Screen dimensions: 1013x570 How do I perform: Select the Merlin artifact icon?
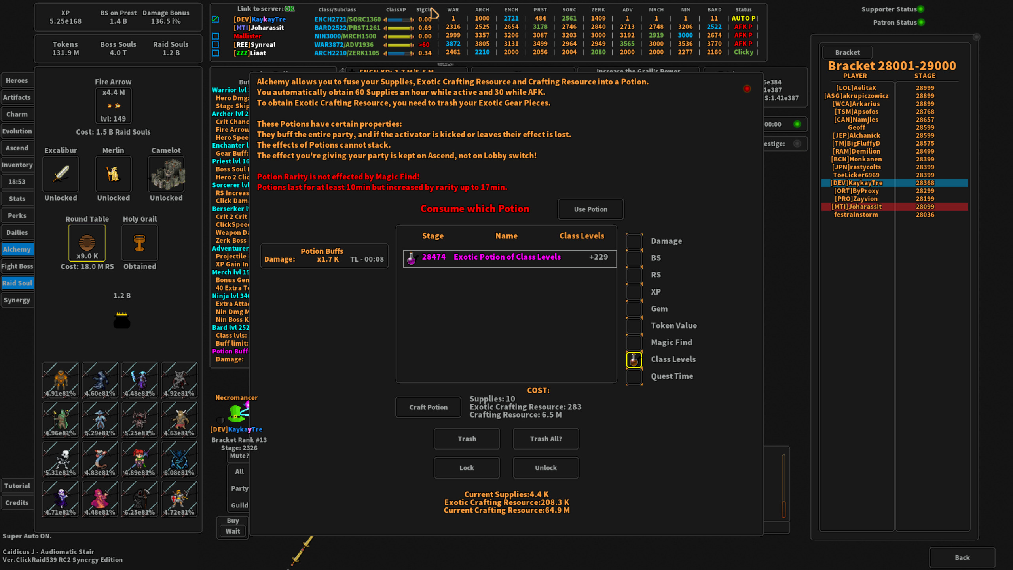tap(113, 174)
